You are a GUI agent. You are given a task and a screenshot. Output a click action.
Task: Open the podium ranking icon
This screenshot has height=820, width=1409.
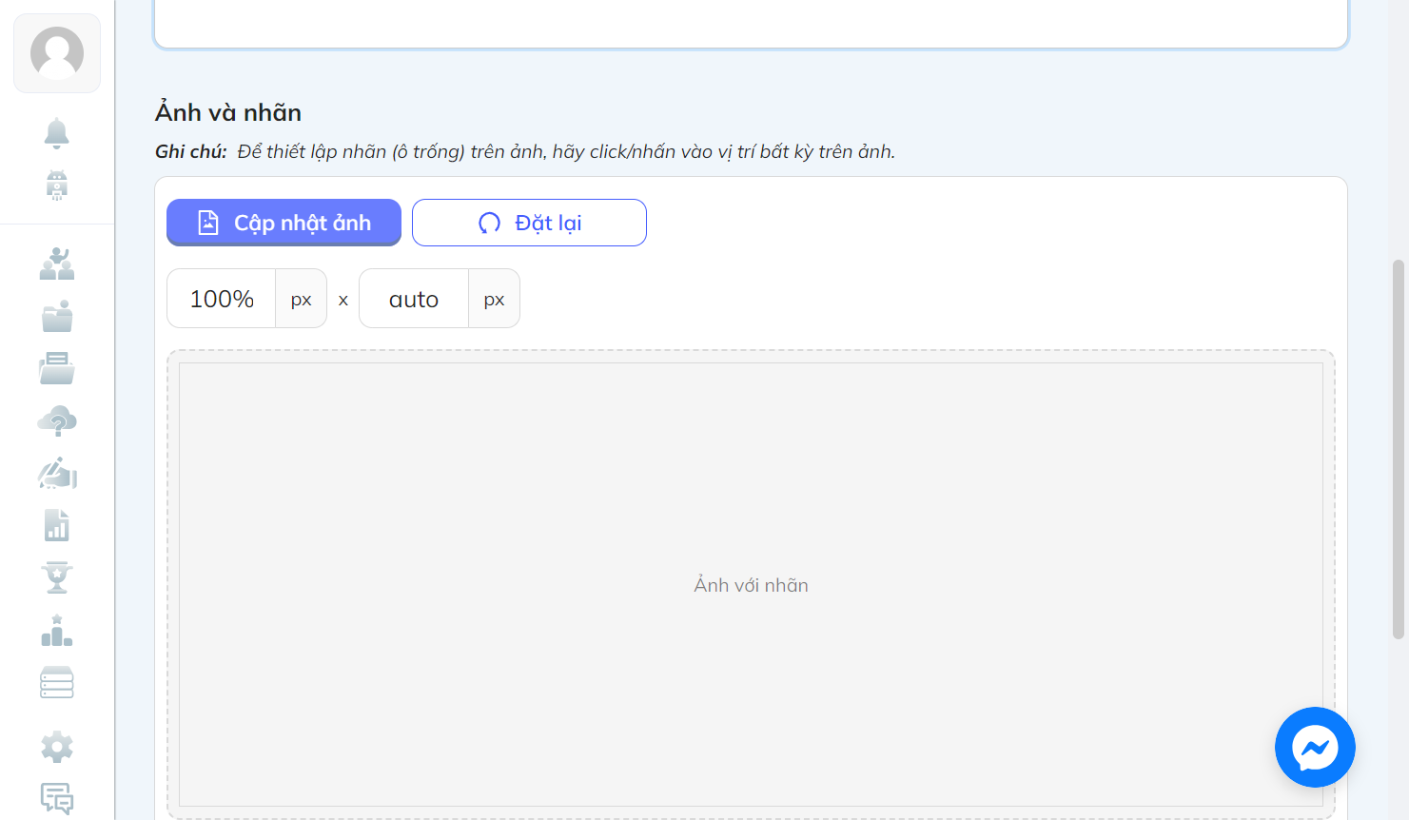(57, 631)
